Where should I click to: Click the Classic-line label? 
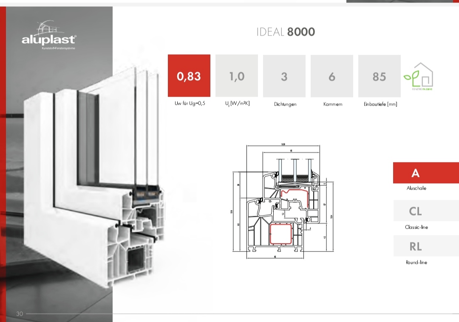416,227
